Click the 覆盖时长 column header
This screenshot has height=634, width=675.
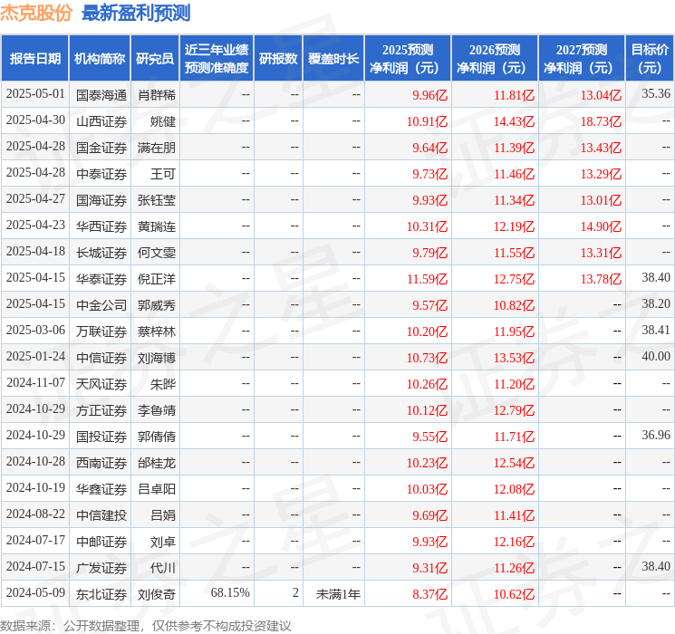[x=333, y=58]
